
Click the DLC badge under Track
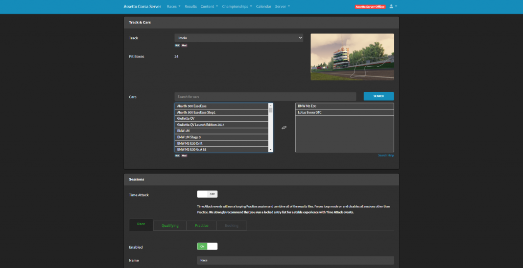tap(177, 46)
